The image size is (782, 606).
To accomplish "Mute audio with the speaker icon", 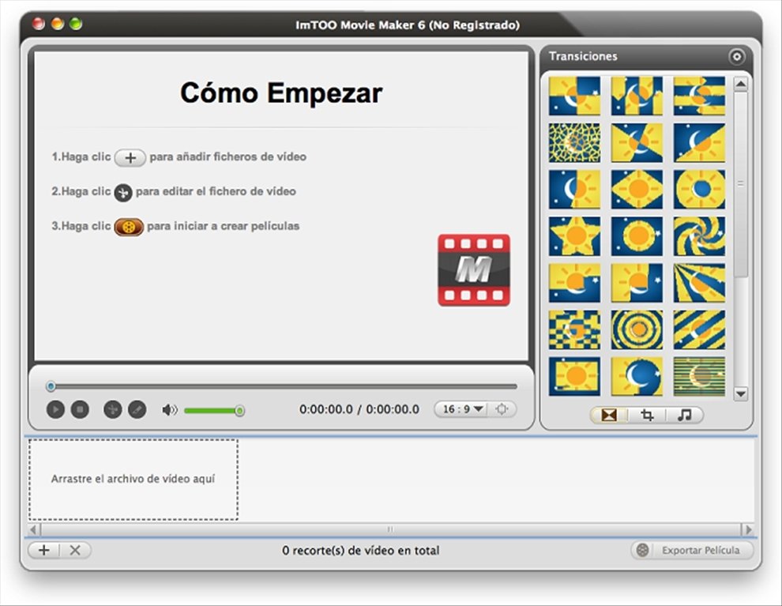I will (170, 410).
